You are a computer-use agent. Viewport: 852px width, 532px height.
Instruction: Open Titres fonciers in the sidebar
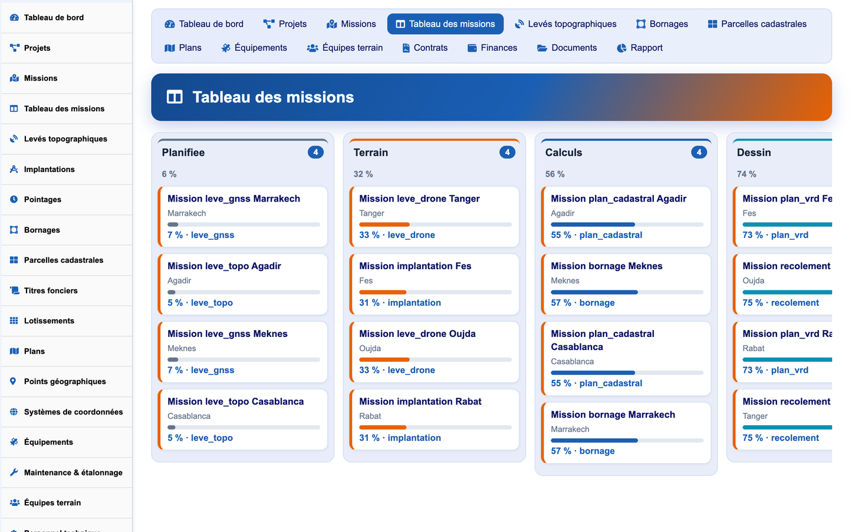(x=67, y=290)
